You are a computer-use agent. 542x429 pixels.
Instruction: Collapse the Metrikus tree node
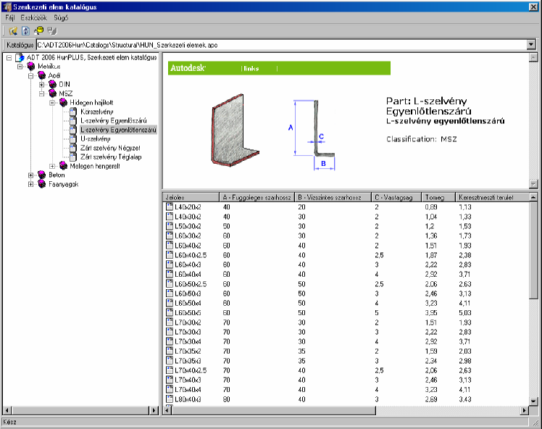click(20, 67)
